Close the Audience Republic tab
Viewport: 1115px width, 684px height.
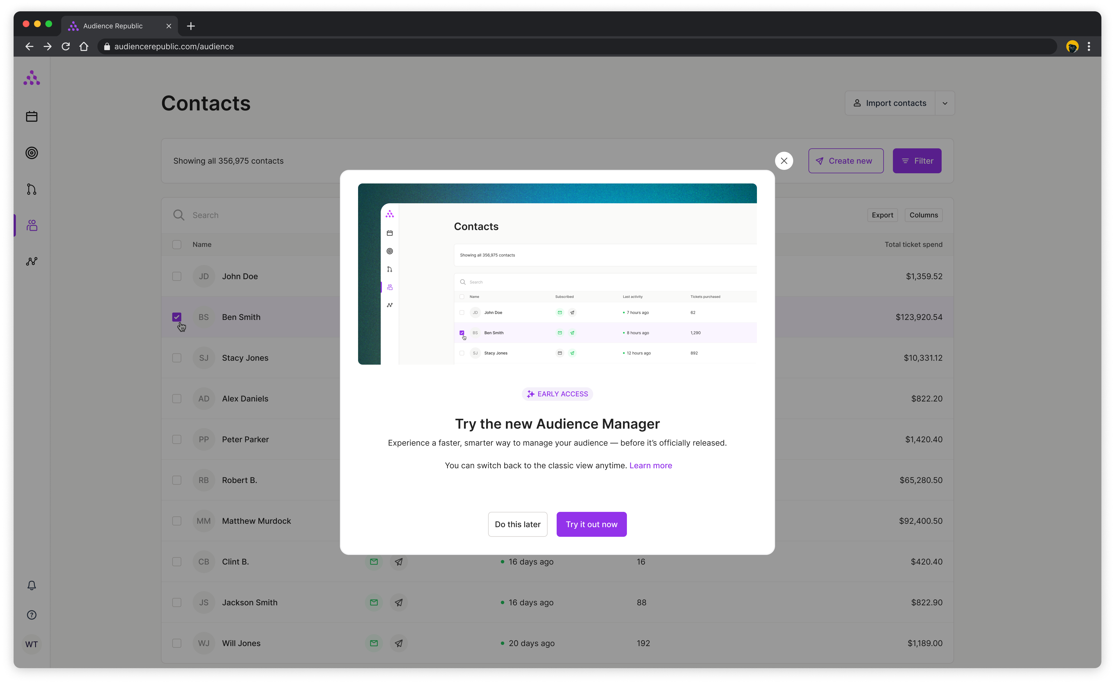tap(169, 26)
